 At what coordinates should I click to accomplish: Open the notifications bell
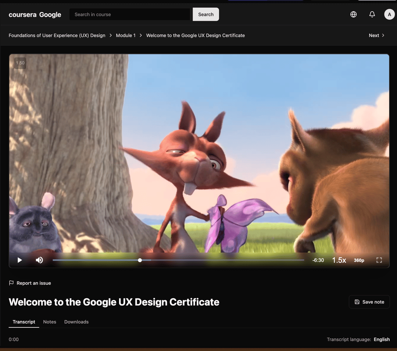click(x=372, y=14)
